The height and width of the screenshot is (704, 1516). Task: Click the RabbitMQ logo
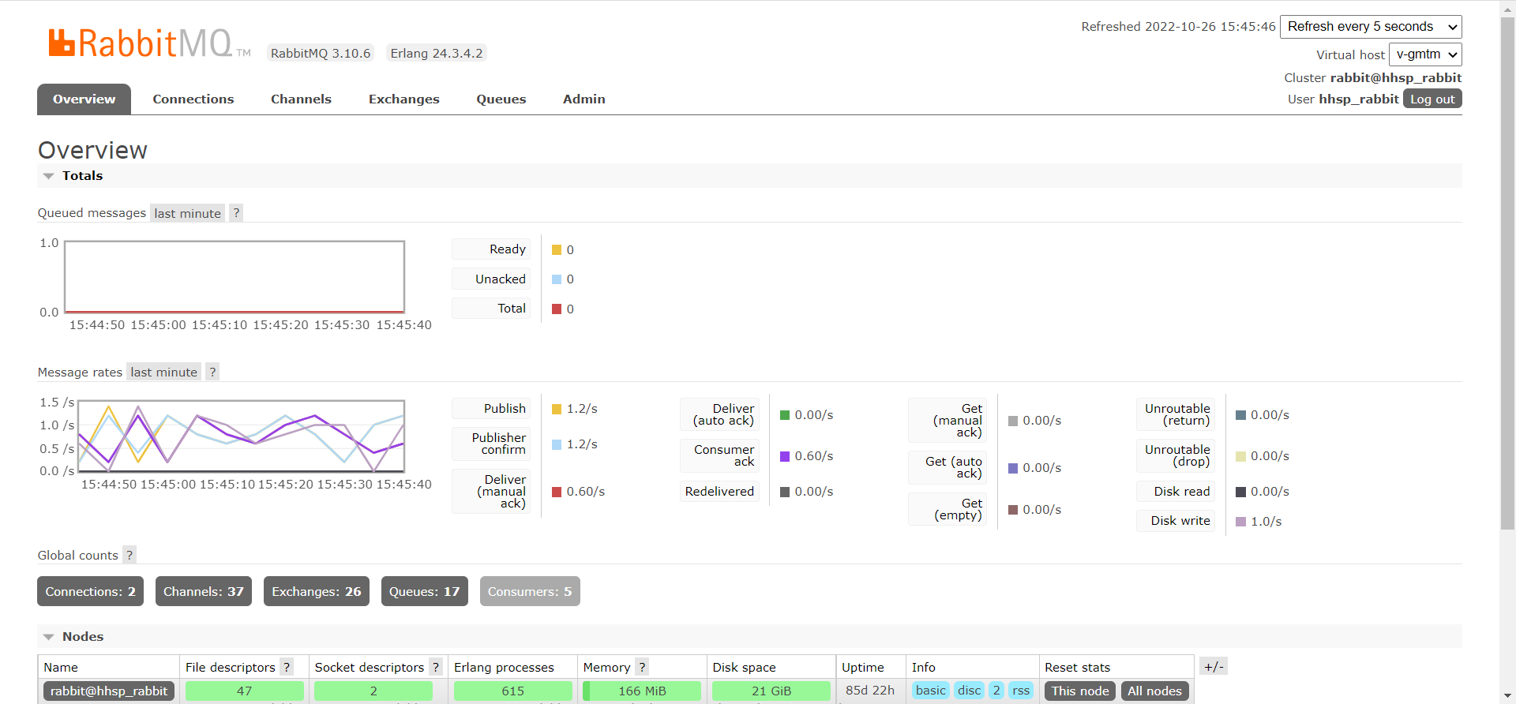coord(149,43)
